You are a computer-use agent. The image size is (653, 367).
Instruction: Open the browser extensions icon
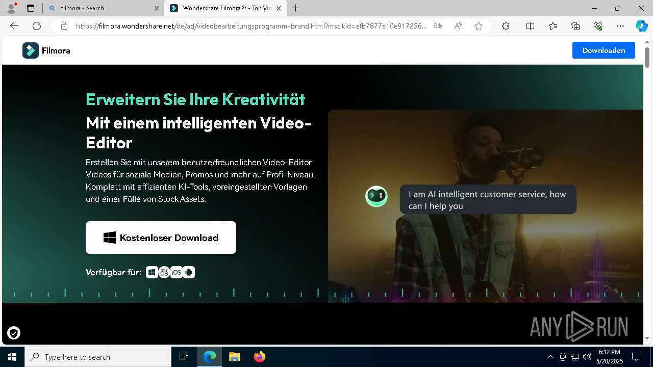[506, 26]
